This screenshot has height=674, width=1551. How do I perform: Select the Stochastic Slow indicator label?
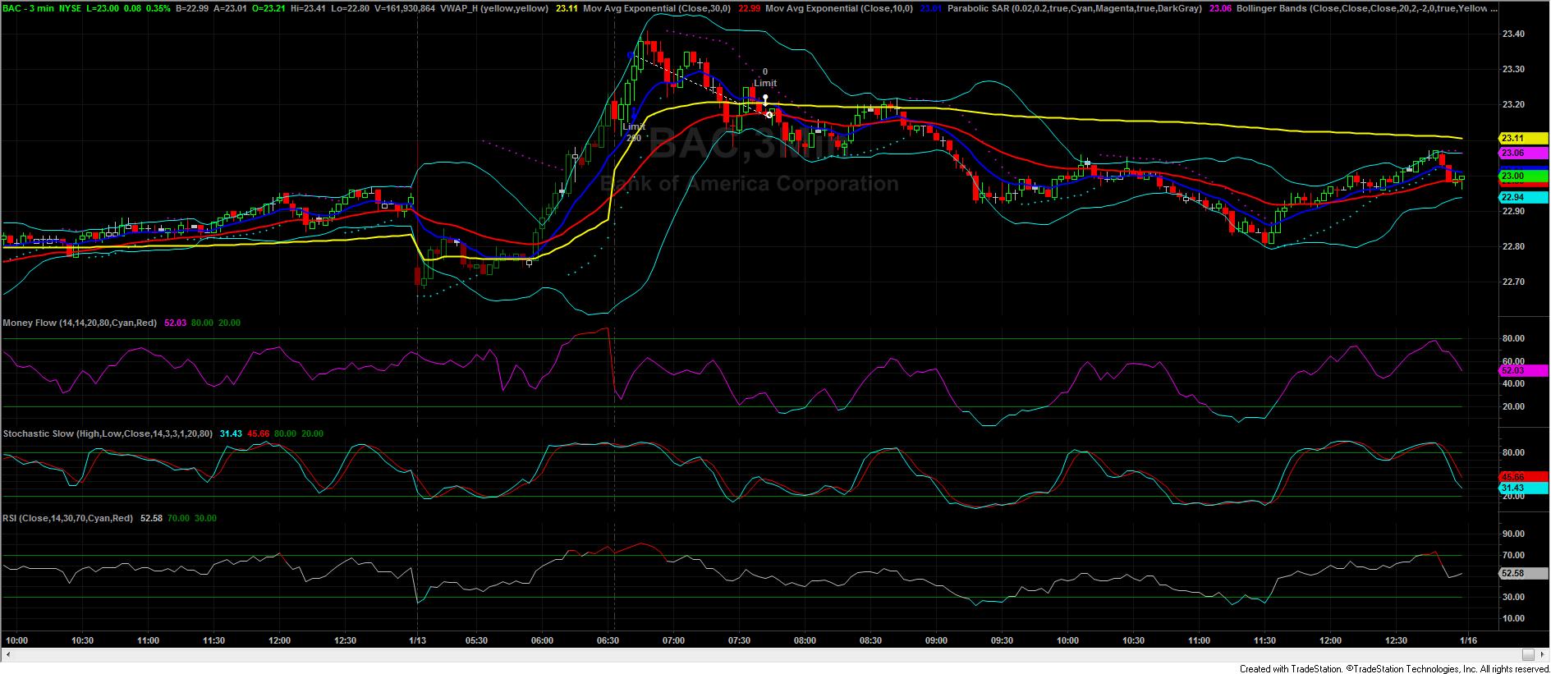point(107,433)
